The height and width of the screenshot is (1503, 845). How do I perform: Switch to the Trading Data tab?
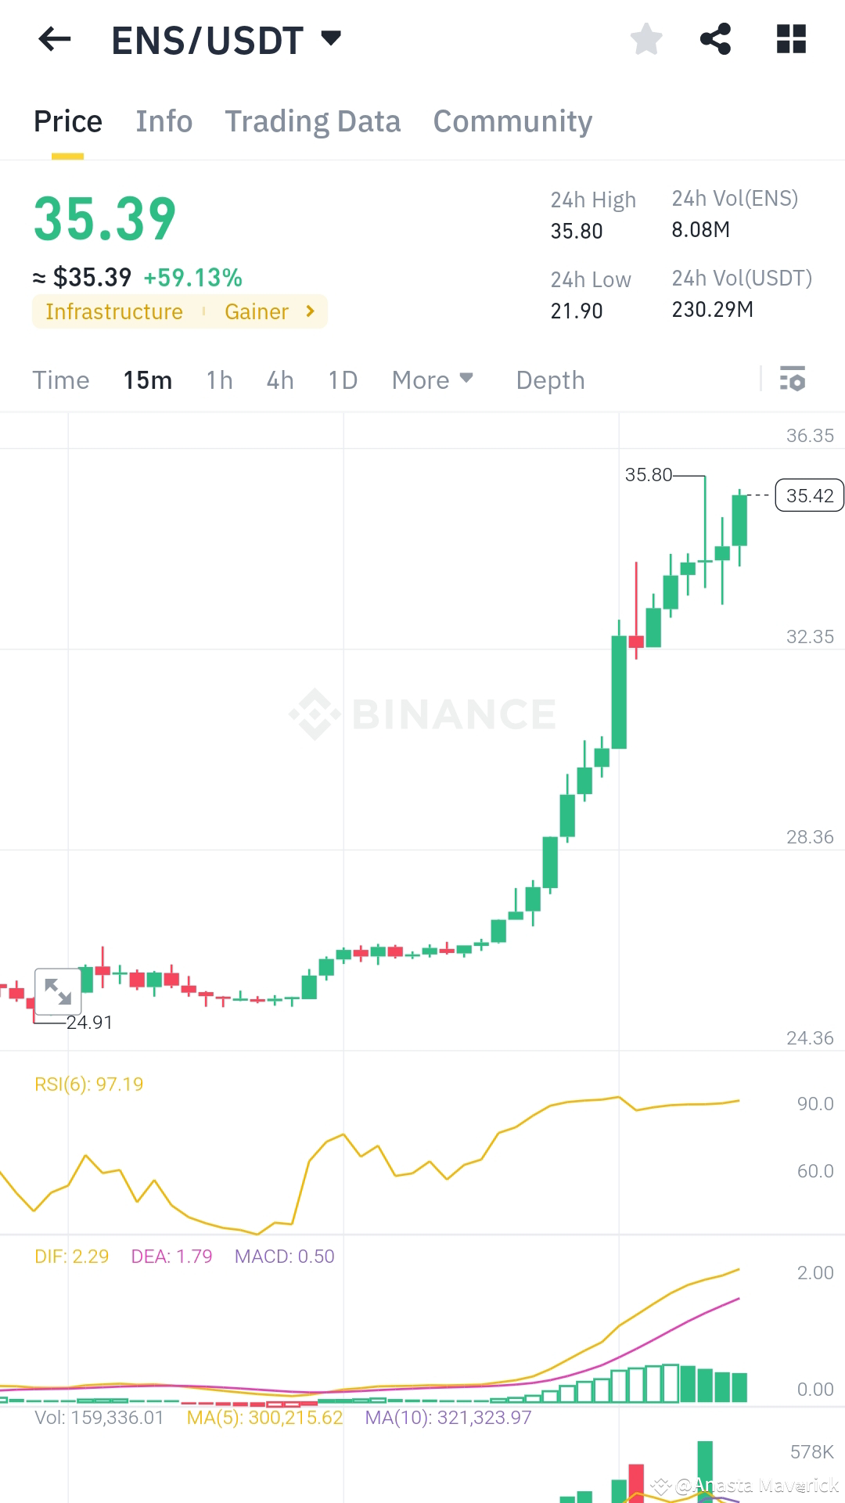[x=312, y=121]
